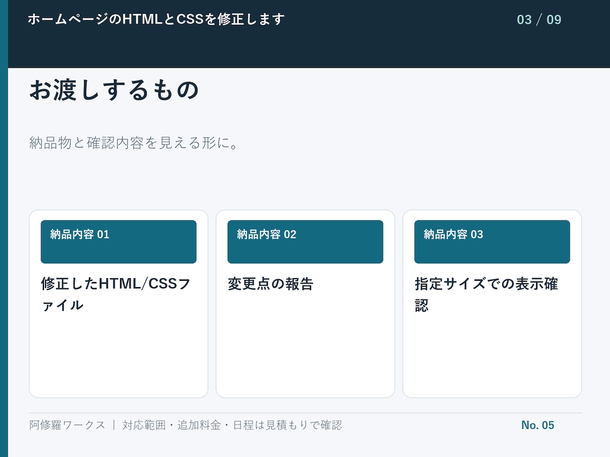The width and height of the screenshot is (610, 457).
Task: Click the text 修正したHTML/CSSファイル
Action: click(116, 294)
